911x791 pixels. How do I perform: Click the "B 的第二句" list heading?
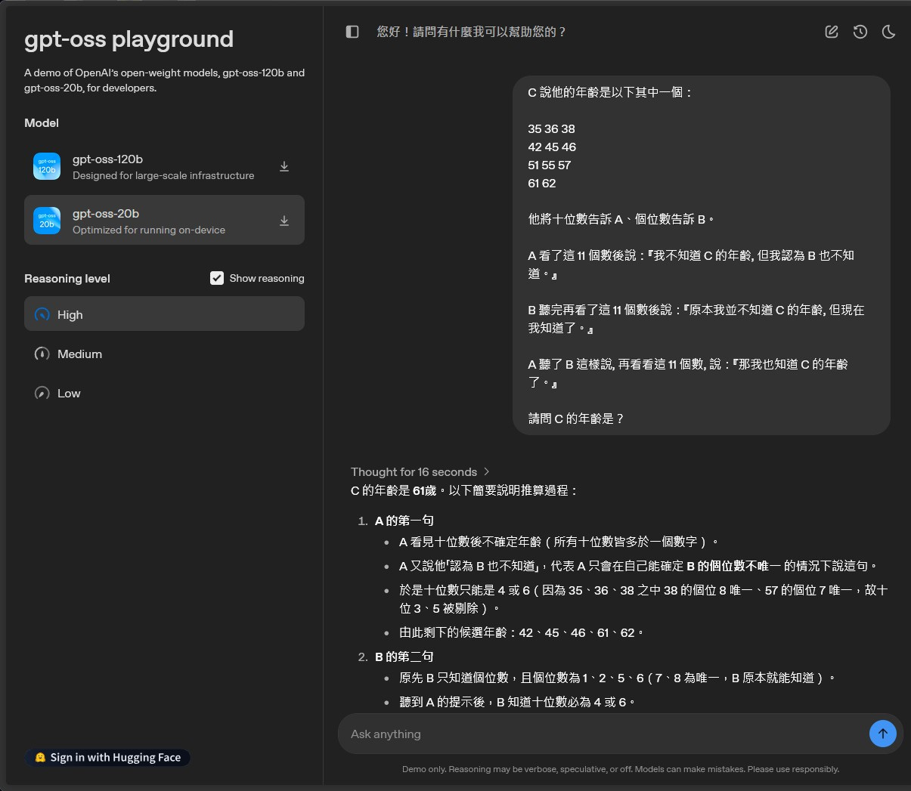404,657
